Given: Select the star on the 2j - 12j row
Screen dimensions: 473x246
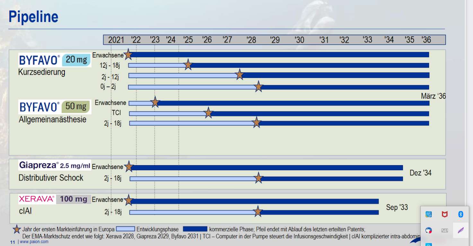Looking at the screenshot, I should [239, 75].
